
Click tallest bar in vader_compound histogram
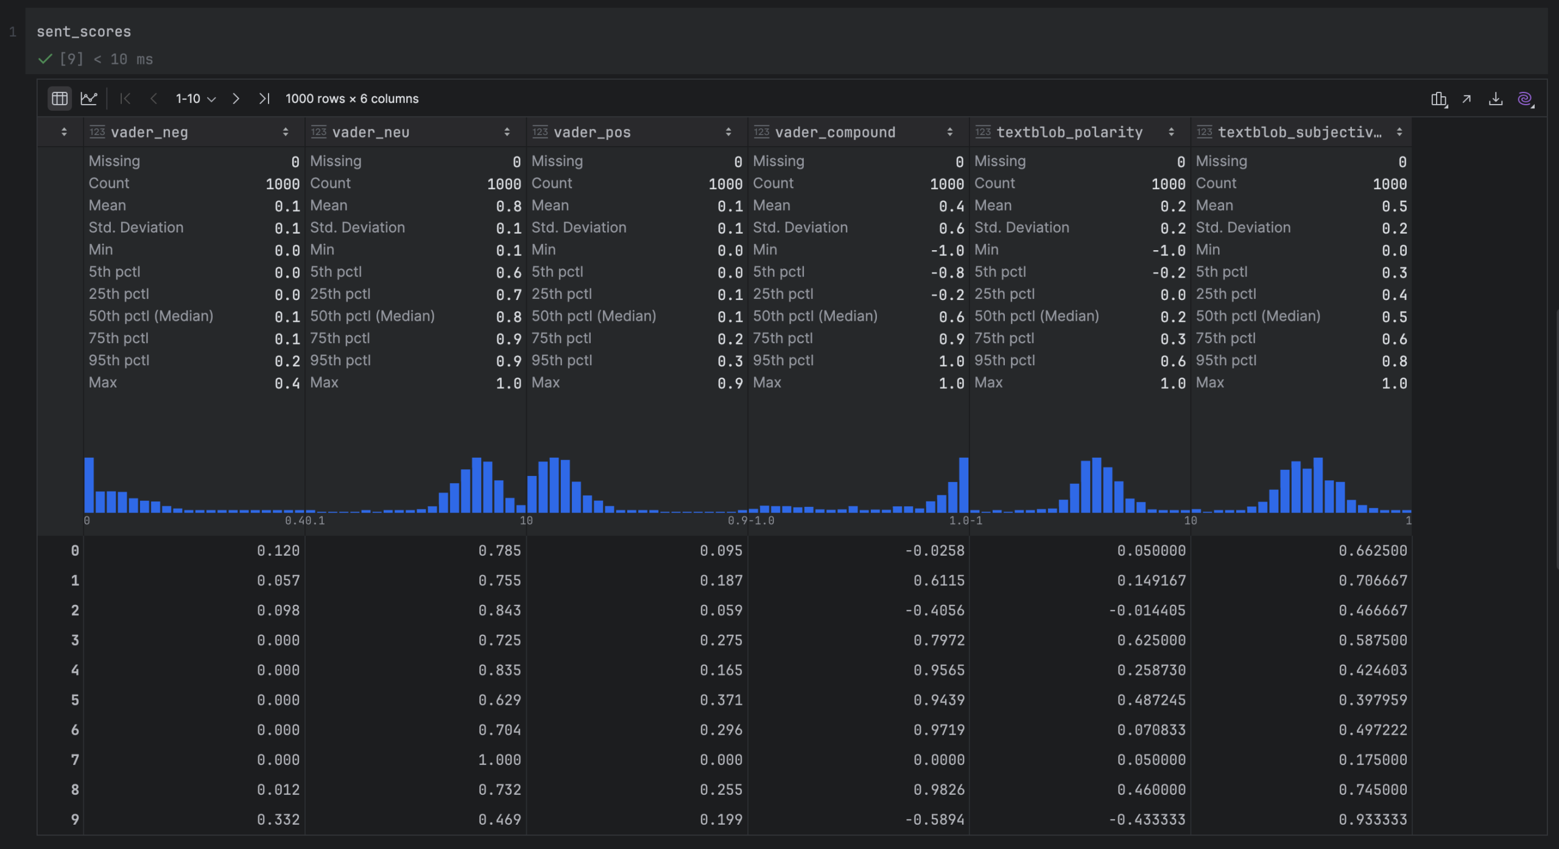(x=963, y=484)
